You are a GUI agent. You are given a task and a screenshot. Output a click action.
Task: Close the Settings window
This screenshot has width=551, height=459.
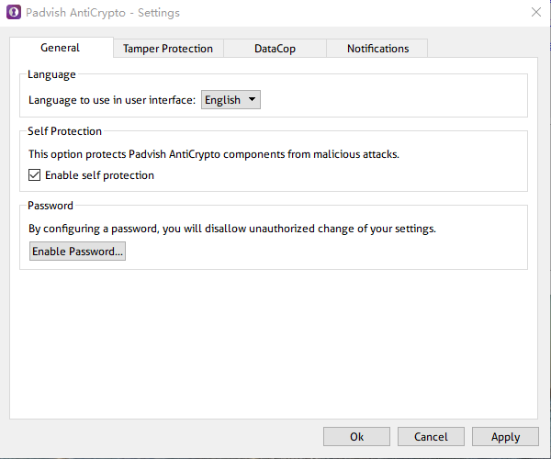point(536,12)
